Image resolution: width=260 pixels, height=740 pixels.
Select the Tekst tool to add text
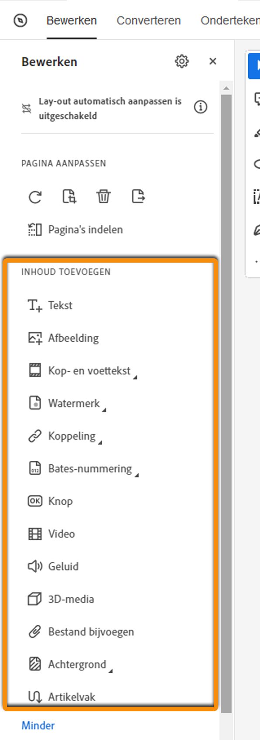point(60,305)
